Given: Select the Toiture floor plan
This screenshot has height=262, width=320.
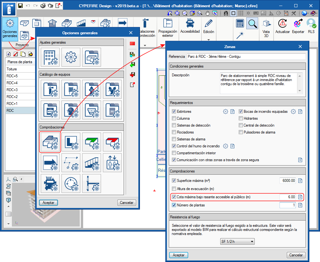Looking at the screenshot, I should click(x=20, y=69).
